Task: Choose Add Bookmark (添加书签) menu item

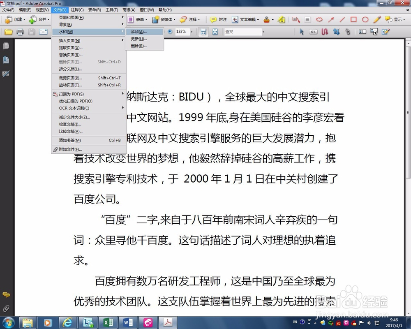Action: 89,140
